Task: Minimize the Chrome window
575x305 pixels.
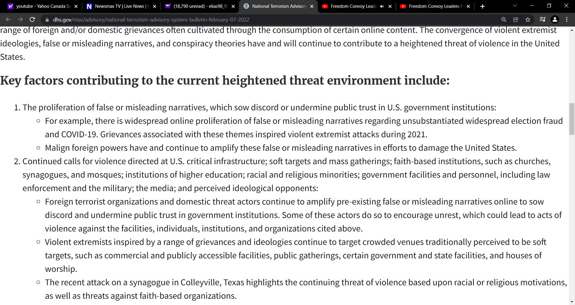Action: point(532,6)
